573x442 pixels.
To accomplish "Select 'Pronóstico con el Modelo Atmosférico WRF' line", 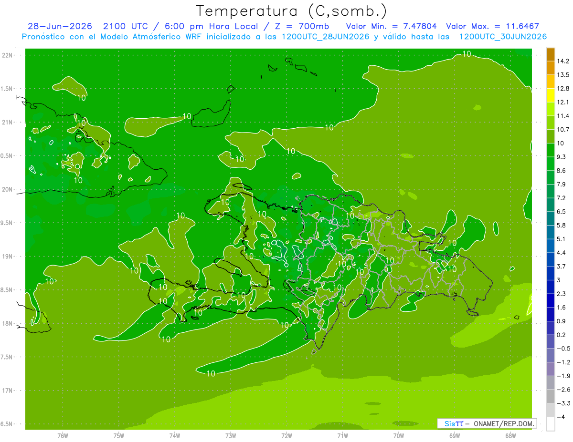I will pos(113,36).
